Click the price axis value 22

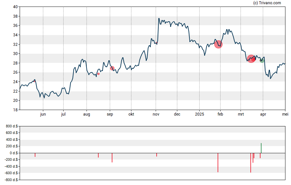click(15, 91)
